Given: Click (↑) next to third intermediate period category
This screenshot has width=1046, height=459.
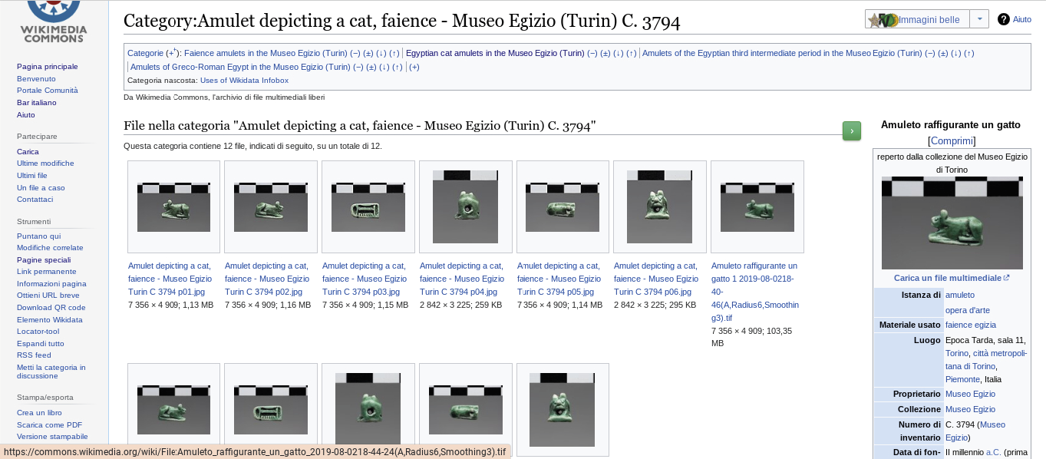Looking at the screenshot, I should (968, 53).
